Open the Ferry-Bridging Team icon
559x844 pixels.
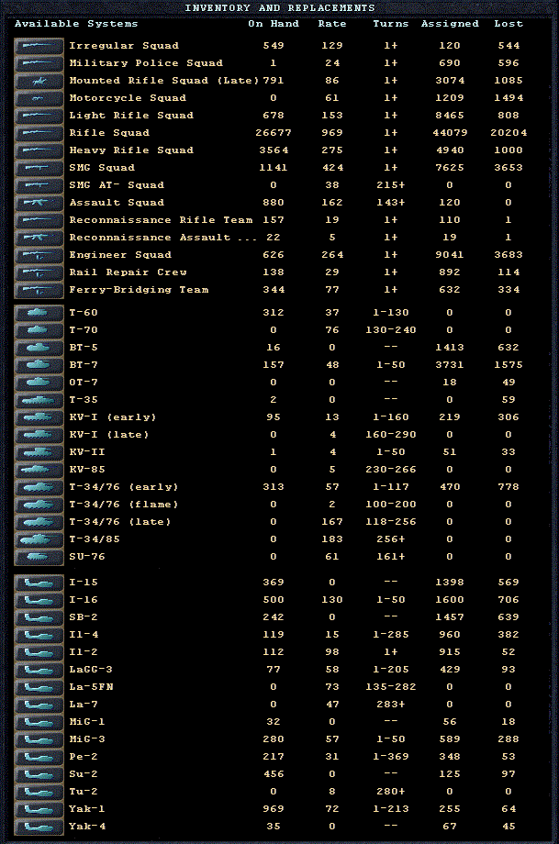pyautogui.click(x=39, y=290)
